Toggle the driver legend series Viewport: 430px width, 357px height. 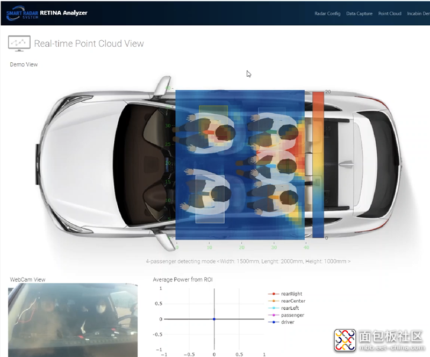(x=281, y=322)
